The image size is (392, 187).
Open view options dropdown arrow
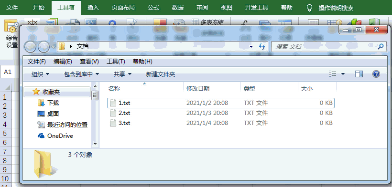(x=343, y=74)
